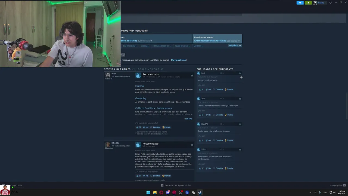This screenshot has height=196, width=348.
Task: Open ElRoSSo's reviewer profile name
Action: [115, 143]
